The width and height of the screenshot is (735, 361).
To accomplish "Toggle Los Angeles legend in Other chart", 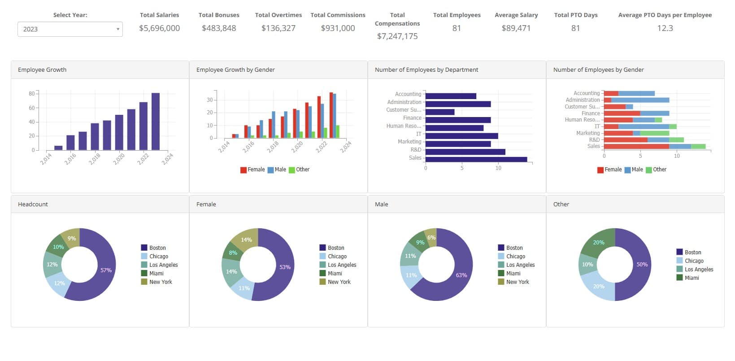I will (x=695, y=269).
